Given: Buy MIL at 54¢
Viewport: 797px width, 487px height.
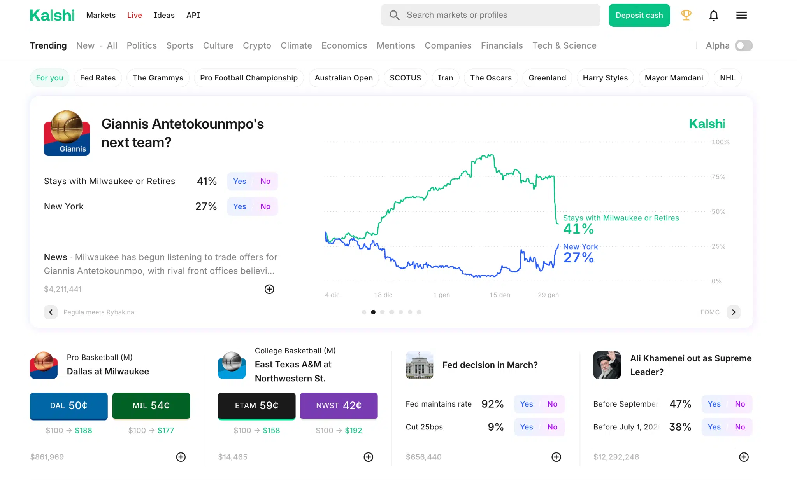Looking at the screenshot, I should pos(151,405).
